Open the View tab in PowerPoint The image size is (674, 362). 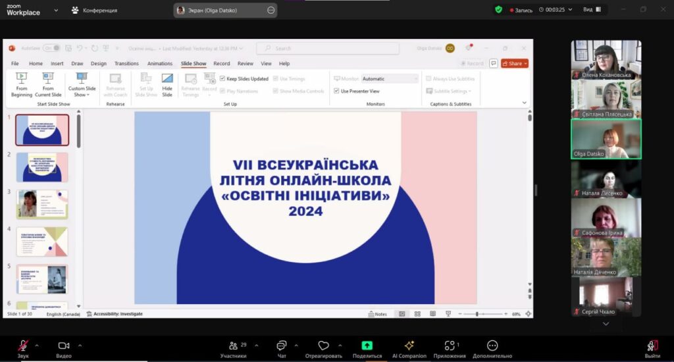[266, 63]
